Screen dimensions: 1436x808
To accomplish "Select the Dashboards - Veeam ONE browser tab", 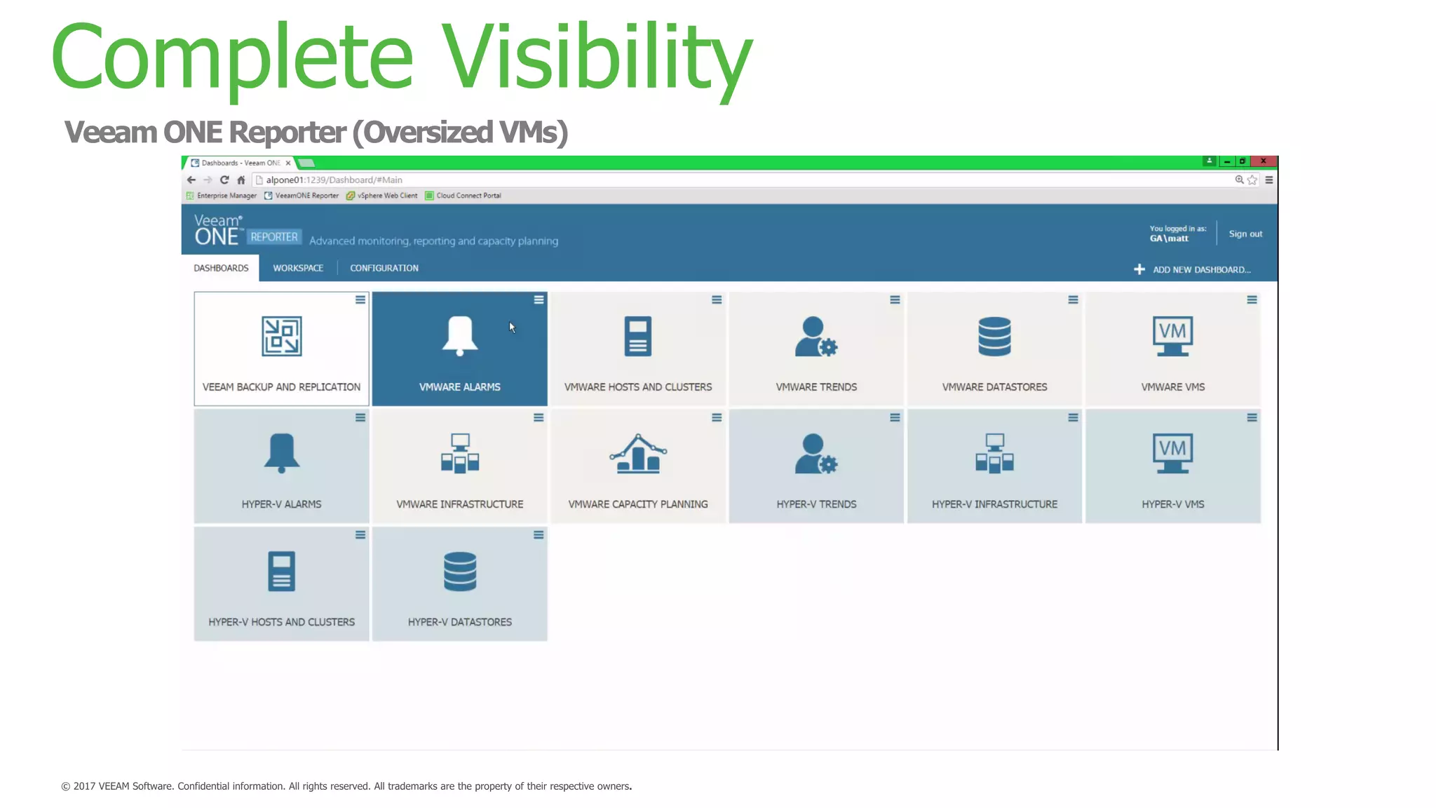I will [x=241, y=163].
